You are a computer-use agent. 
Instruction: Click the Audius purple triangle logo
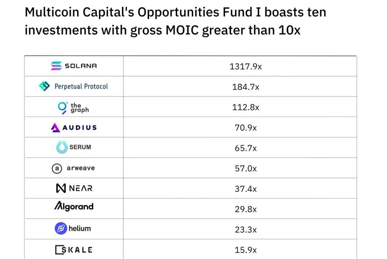coord(55,127)
